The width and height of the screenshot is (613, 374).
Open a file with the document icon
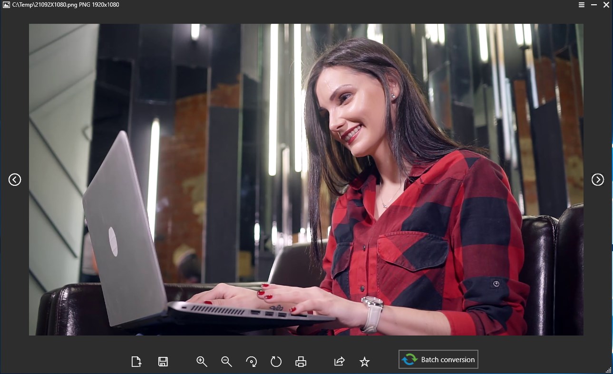click(x=136, y=362)
